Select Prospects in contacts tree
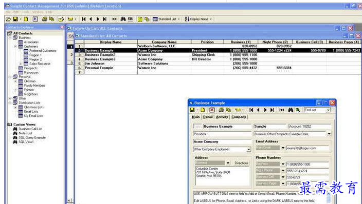Viewport: 362px width, 204px height. 31,68
